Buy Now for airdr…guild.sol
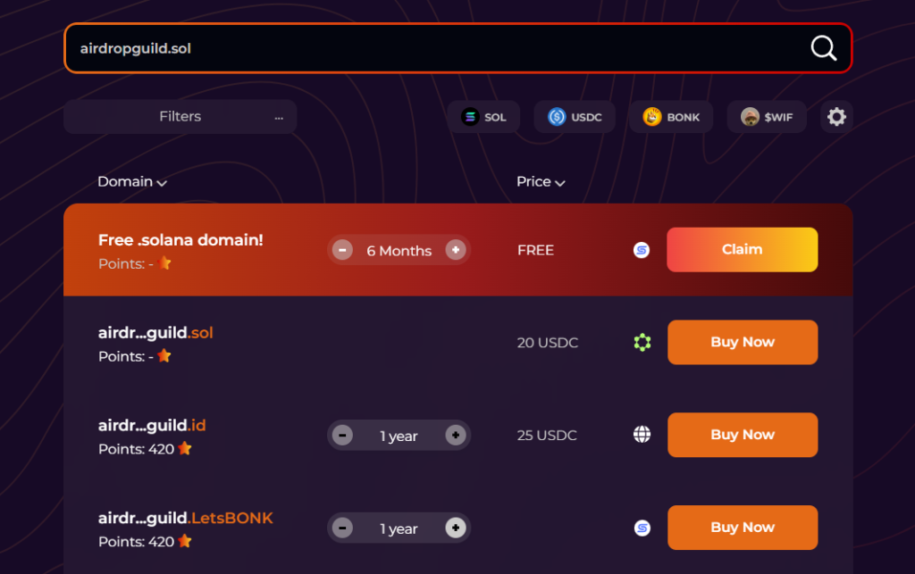Screen dimensions: 915x574 [742, 342]
